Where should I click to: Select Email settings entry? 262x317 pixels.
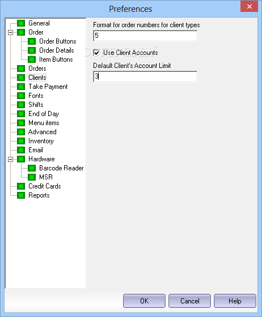point(36,150)
